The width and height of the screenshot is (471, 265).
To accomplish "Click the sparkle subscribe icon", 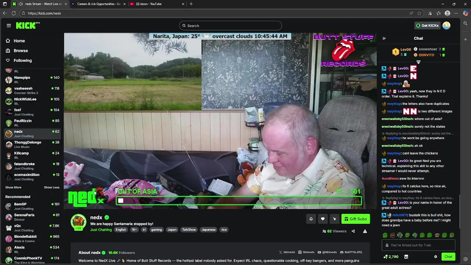I will click(334, 219).
